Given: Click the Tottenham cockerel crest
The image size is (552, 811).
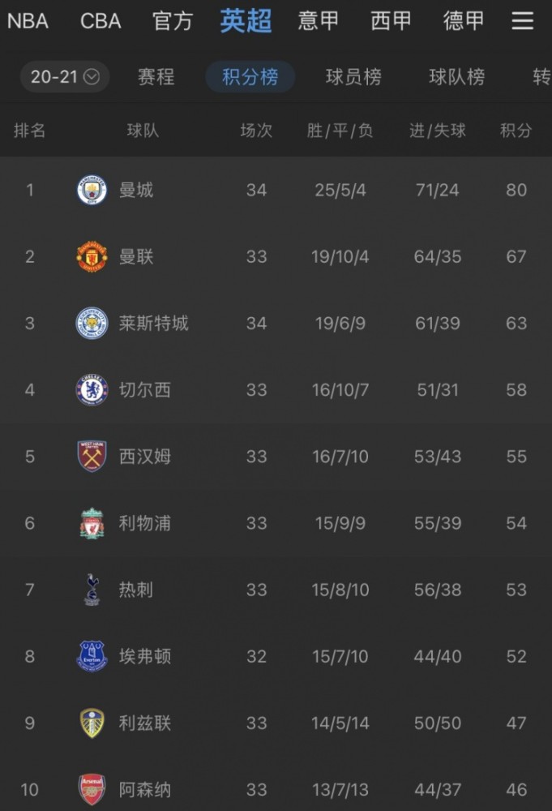Looking at the screenshot, I should 92,590.
